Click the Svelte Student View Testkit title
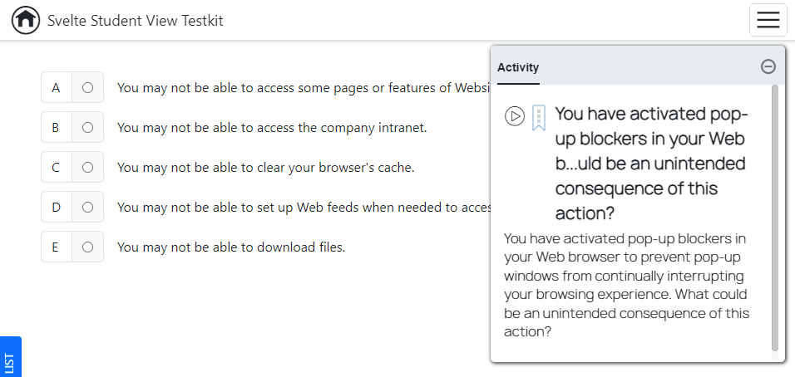This screenshot has height=377, width=795. 136,21
